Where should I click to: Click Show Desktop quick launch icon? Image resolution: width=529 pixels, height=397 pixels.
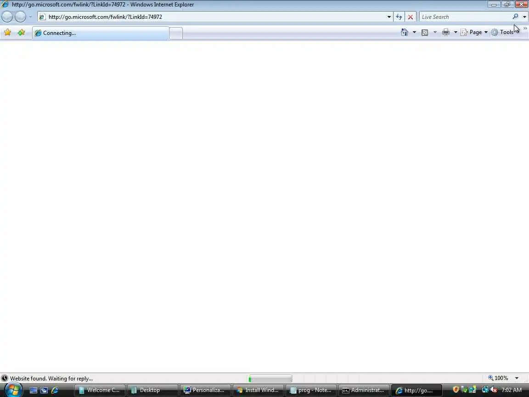(x=34, y=390)
